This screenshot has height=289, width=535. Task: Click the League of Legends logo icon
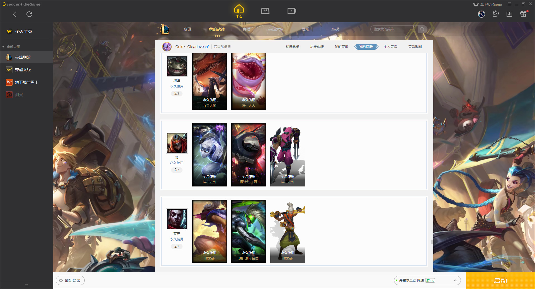tap(165, 29)
